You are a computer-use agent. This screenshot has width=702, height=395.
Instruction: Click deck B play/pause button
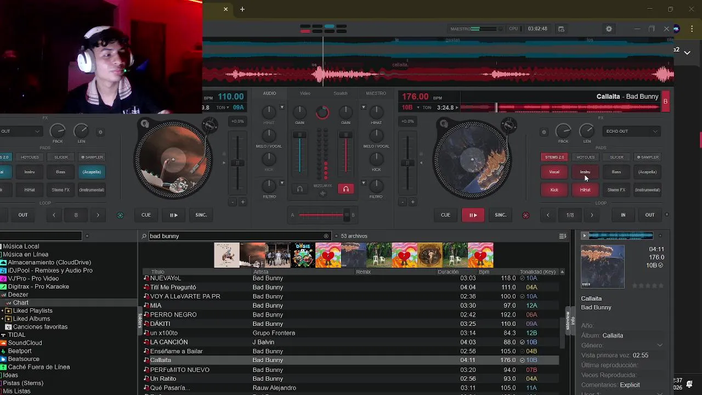pos(473,215)
